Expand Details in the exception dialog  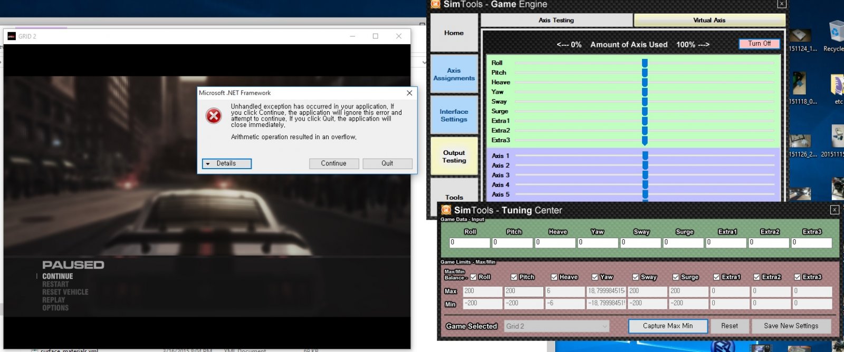[x=226, y=164]
